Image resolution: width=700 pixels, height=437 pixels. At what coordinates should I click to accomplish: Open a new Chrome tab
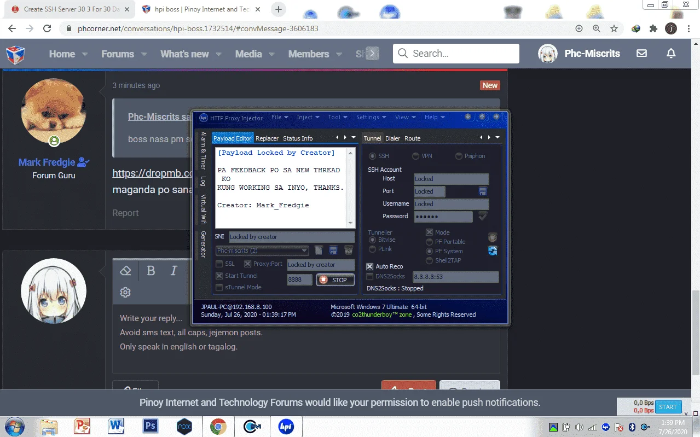pos(279,9)
